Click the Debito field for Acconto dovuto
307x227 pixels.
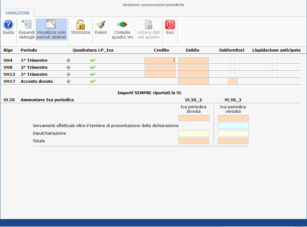pyautogui.click(x=193, y=82)
